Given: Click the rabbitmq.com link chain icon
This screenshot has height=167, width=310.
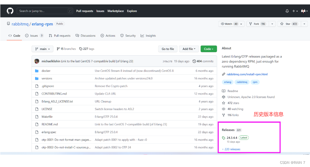Looking at the screenshot, I should 224,74.
